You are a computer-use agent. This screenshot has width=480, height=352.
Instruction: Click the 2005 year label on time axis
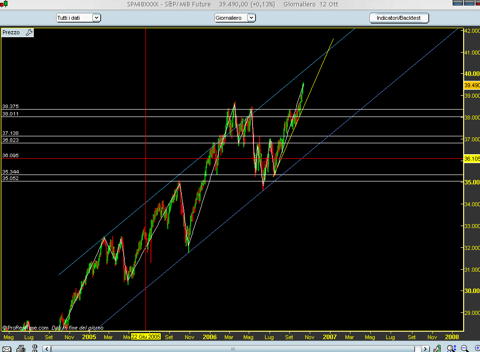pos(89,337)
